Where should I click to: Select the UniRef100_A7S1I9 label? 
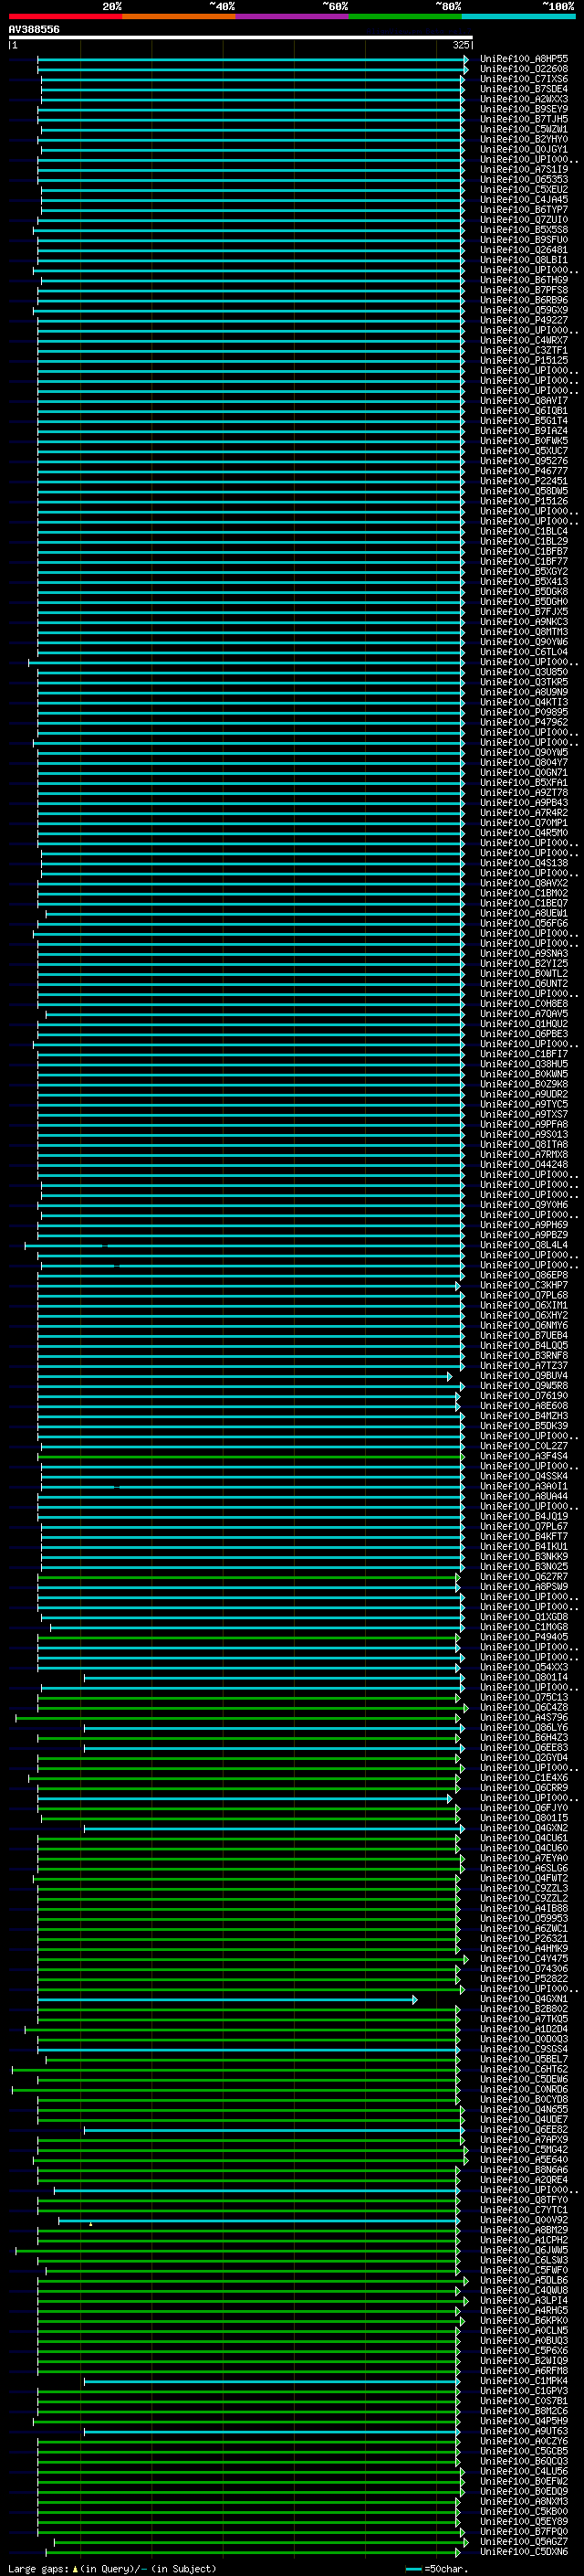pyautogui.click(x=523, y=169)
